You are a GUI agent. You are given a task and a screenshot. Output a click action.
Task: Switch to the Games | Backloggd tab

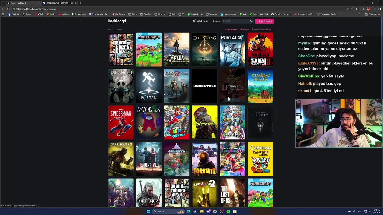tap(23, 3)
